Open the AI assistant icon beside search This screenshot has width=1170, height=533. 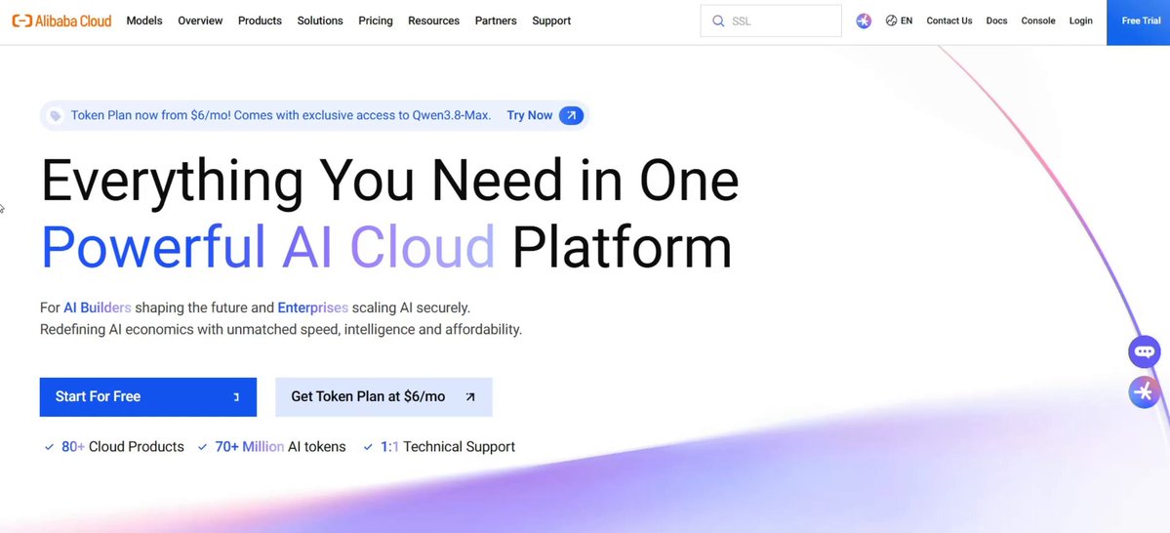(864, 20)
